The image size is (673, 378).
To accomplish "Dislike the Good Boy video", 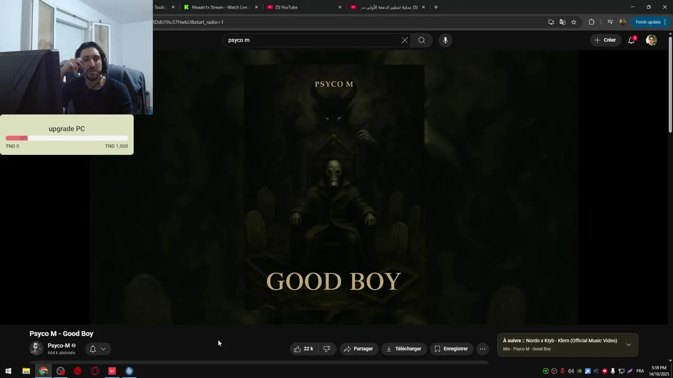I will click(x=327, y=349).
